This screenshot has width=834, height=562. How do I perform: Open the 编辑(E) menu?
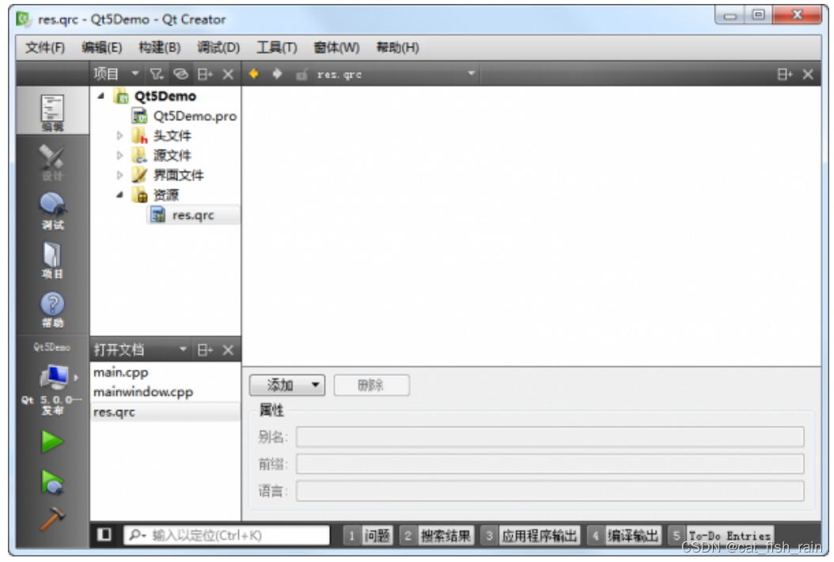tap(101, 48)
